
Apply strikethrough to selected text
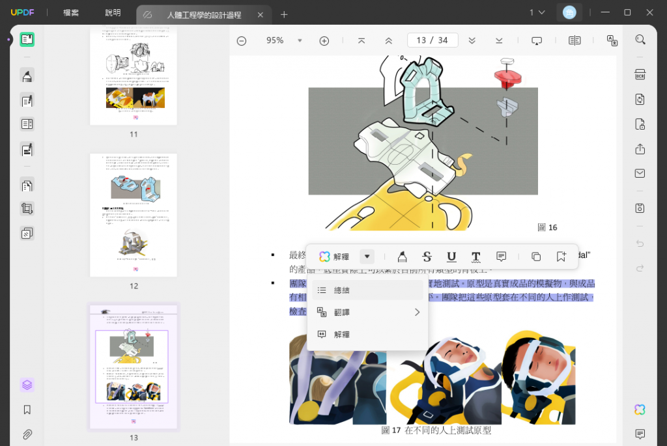point(427,257)
